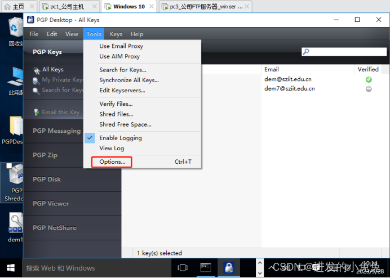
Task: Toggle Use AIM Proxy entry
Action: tap(142, 56)
